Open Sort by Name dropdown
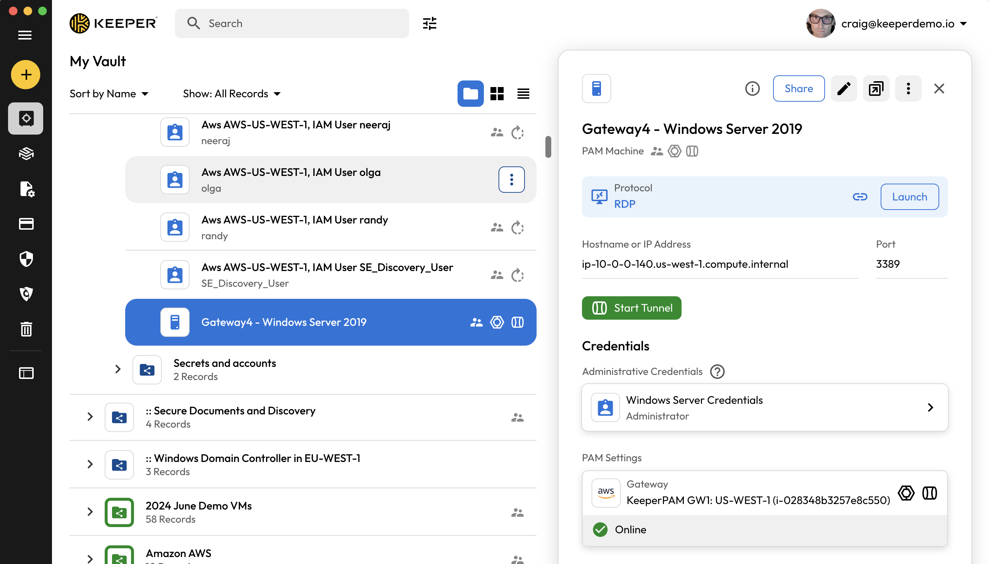 [x=109, y=94]
